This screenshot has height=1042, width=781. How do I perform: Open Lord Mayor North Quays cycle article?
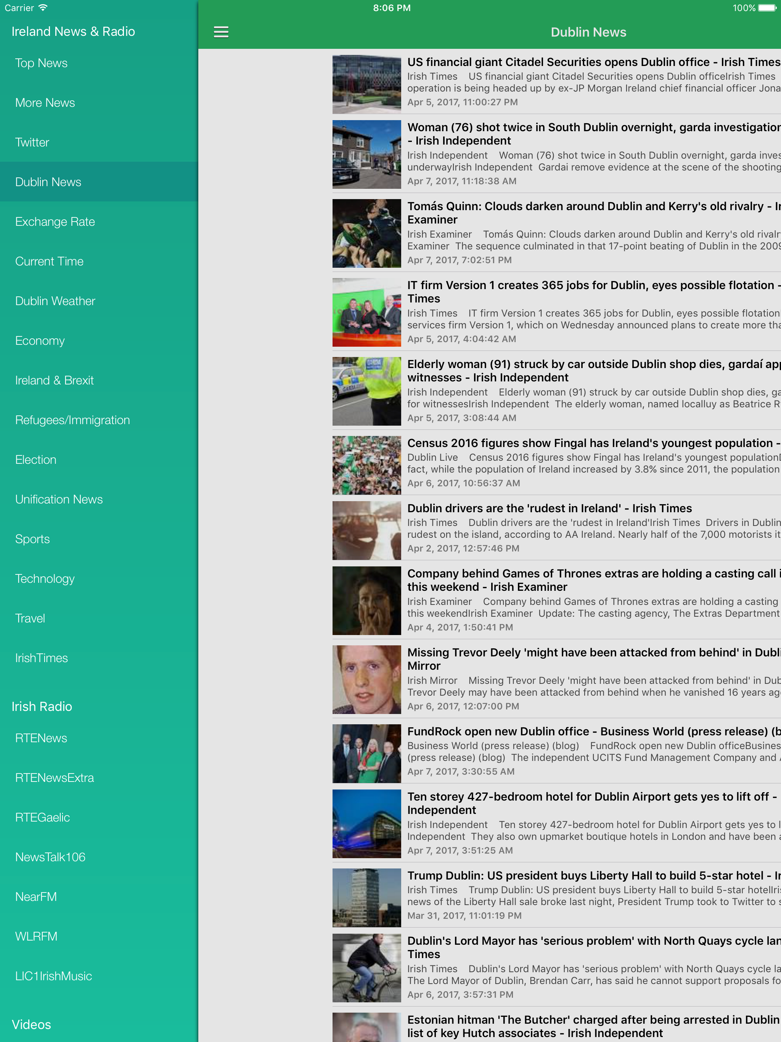(556, 967)
